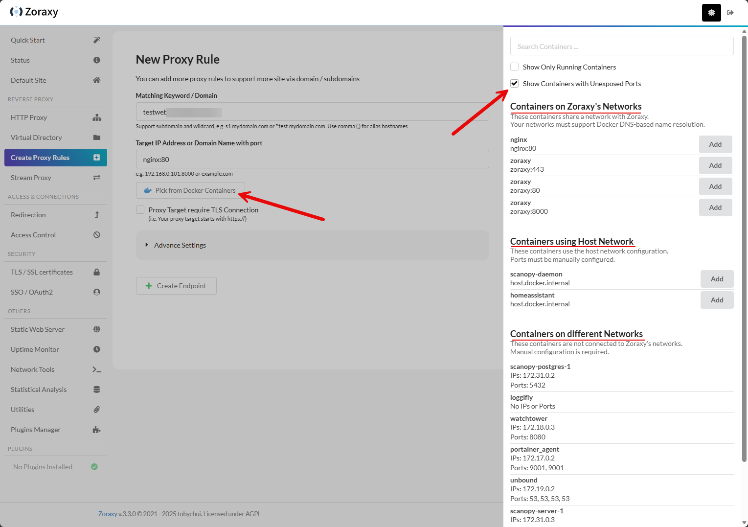This screenshot has height=527, width=748.
Task: Add the nginx:80 container
Action: point(715,144)
